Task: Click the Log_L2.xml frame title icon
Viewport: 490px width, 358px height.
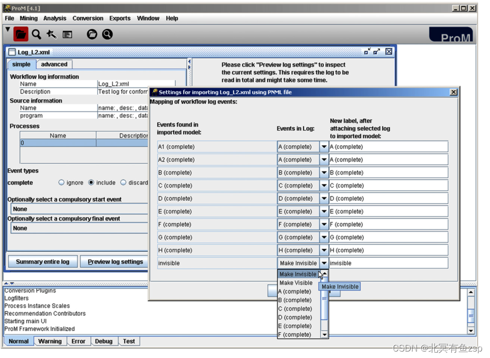Action: [x=12, y=52]
